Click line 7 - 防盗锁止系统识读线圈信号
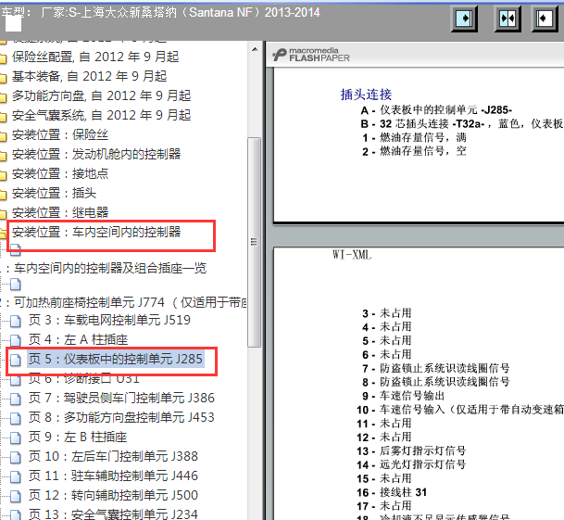This screenshot has height=520, width=564. tap(436, 368)
